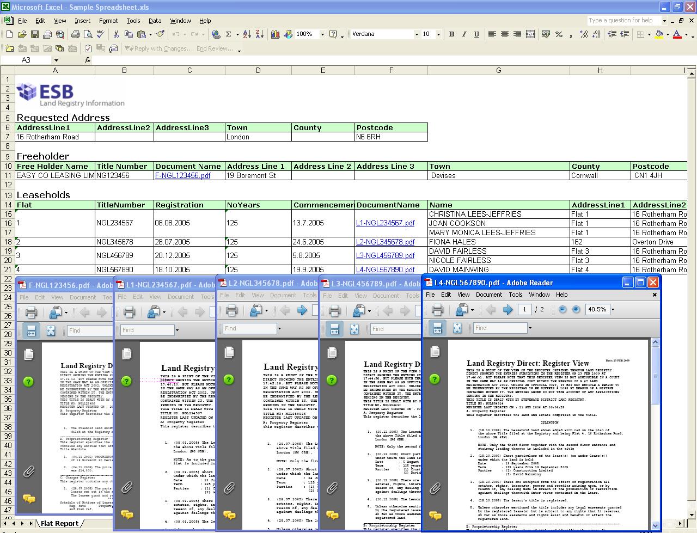Click the AutoSum sigma icon
Viewport: 697px width, 533px height.
(229, 34)
